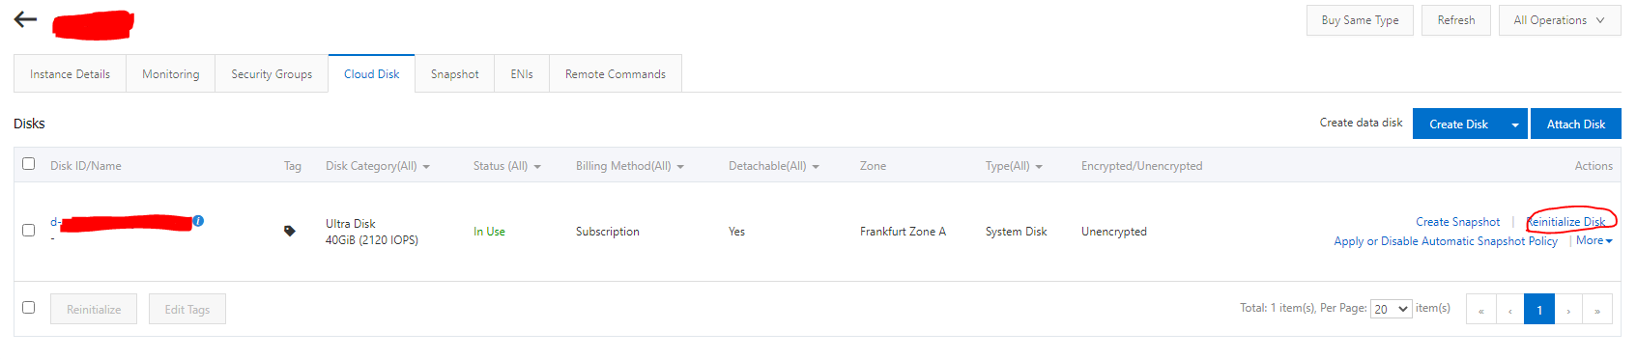This screenshot has height=359, width=1637.
Task: Check the Ultra Disk row checkbox
Action: 28,231
